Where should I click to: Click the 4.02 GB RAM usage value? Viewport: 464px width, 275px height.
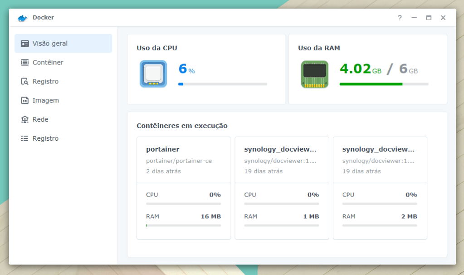coord(356,69)
